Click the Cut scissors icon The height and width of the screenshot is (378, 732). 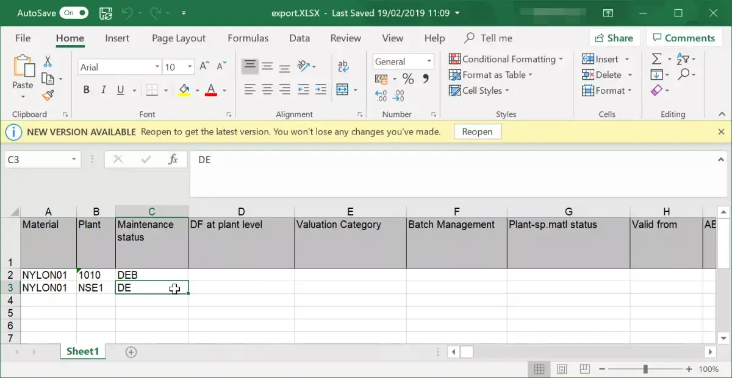click(x=48, y=61)
